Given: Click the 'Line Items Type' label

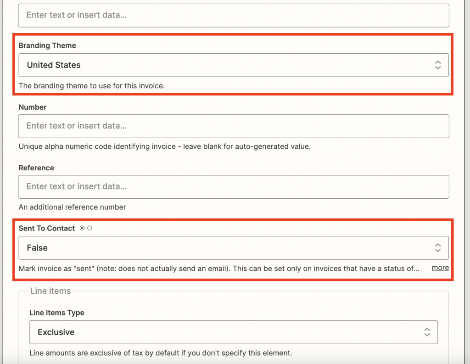Looking at the screenshot, I should click(57, 313).
